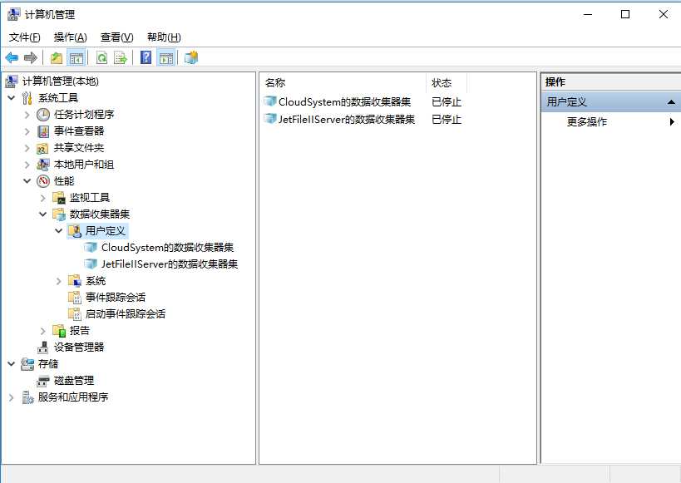Collapse the 存储 tree node
Viewport: 681px width, 483px height.
coord(12,363)
